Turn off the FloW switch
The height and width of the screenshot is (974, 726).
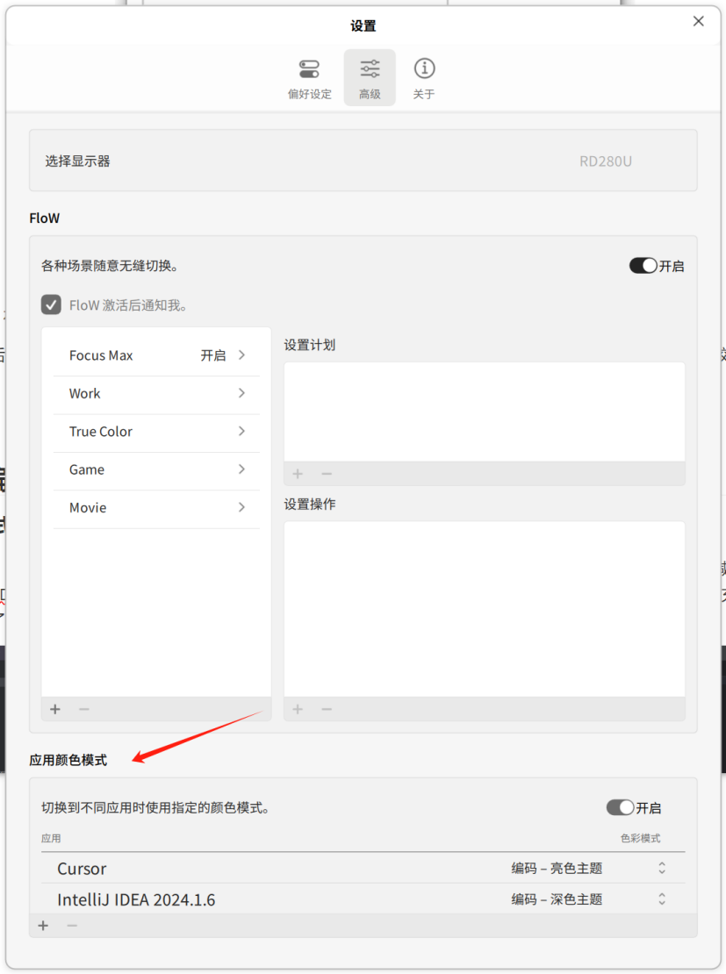click(642, 265)
